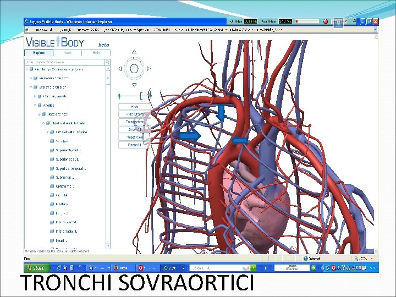Click the cube icon beside Superficial temporal L
Viewport: 396px width, 297px height.
[52, 168]
